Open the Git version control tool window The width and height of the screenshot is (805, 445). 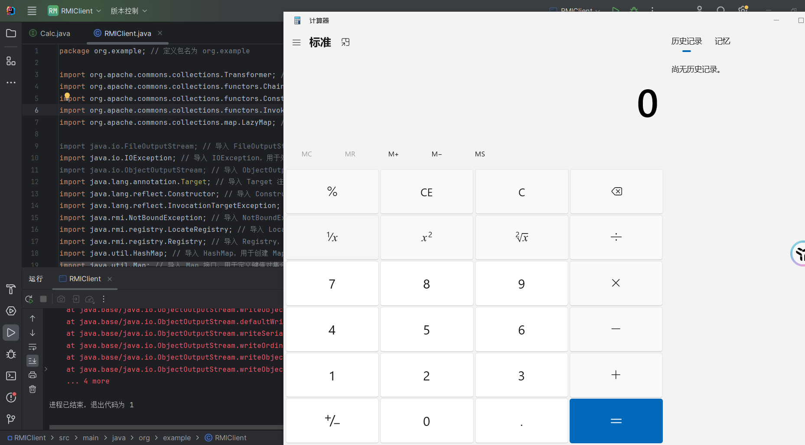(11, 419)
